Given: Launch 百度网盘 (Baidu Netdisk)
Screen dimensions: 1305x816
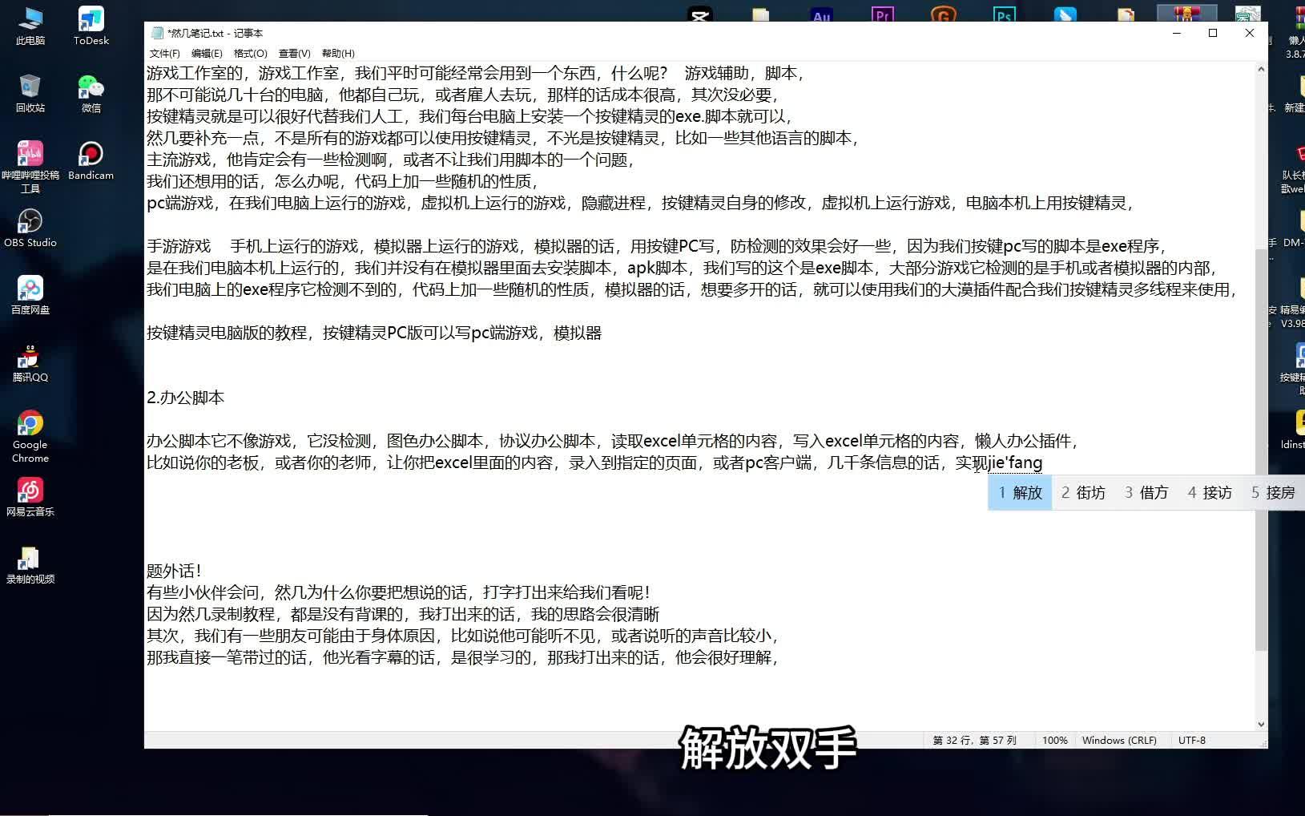Looking at the screenshot, I should [30, 293].
